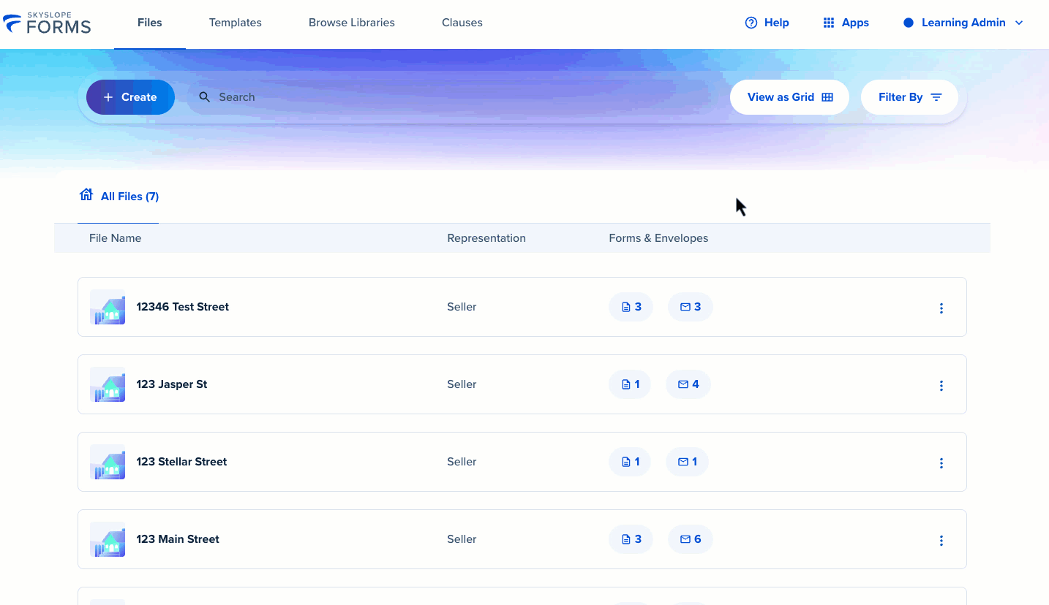This screenshot has height=605, width=1049.
Task: Click the Create button
Action: pyautogui.click(x=130, y=97)
